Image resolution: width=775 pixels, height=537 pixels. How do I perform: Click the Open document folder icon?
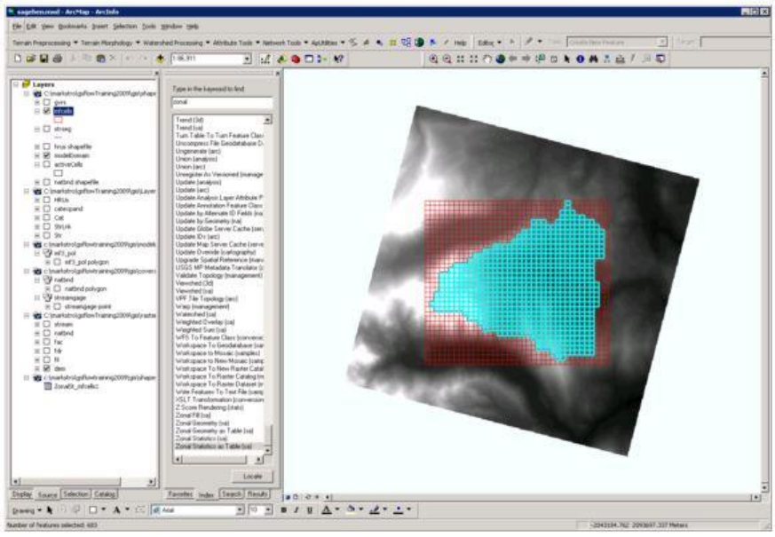[31, 59]
